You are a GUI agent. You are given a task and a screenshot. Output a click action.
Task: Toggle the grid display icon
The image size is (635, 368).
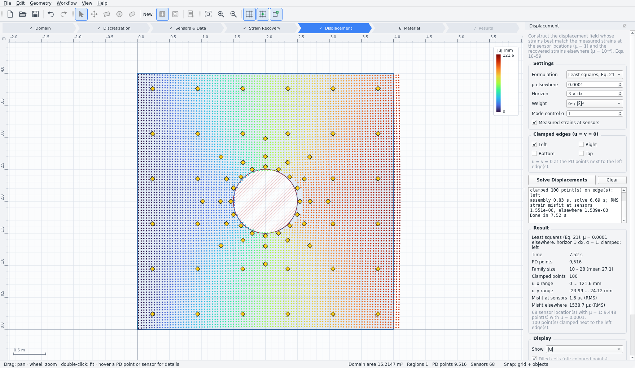(x=249, y=14)
